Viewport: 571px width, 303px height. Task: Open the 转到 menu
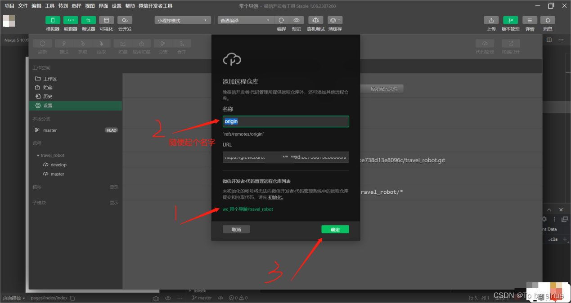coord(63,6)
